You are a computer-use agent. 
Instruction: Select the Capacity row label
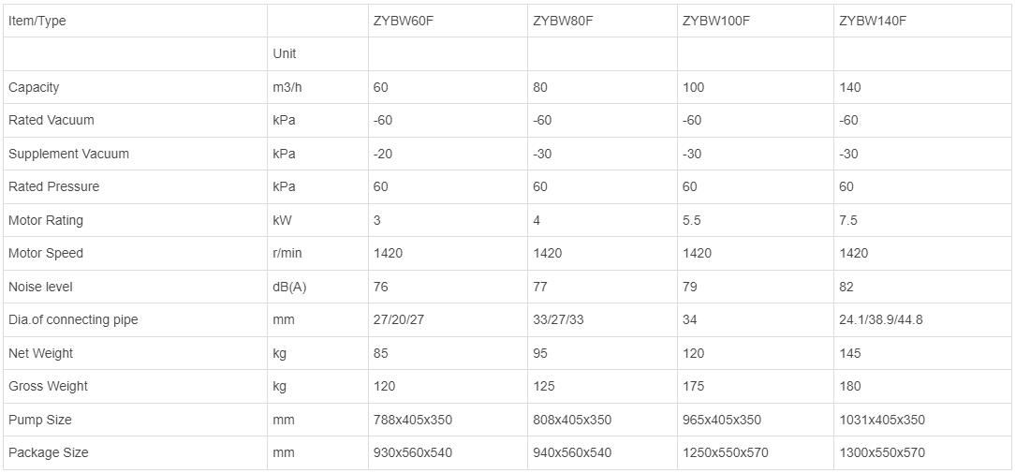coord(34,87)
